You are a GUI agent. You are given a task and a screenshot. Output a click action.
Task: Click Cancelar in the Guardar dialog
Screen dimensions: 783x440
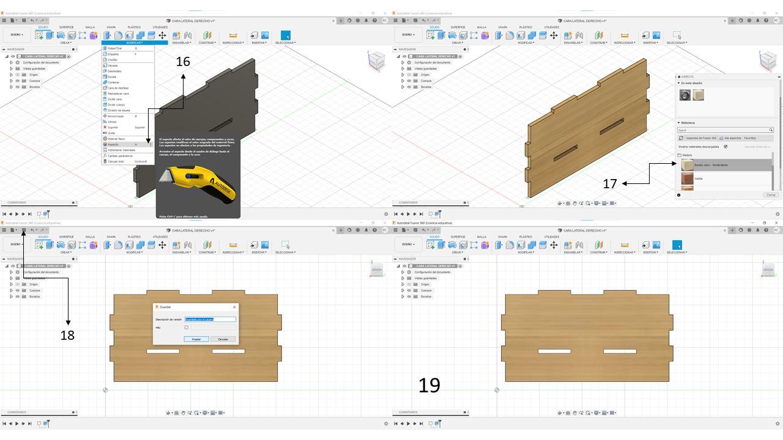[223, 339]
